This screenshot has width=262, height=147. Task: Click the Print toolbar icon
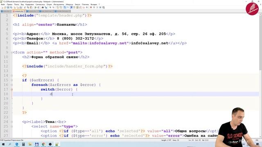tap(20, 7)
